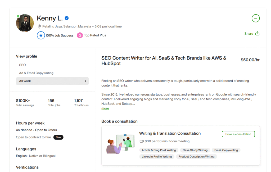The height and width of the screenshot is (172, 271).
Task: Select the Case Study Writing tag
Action: pos(195,150)
